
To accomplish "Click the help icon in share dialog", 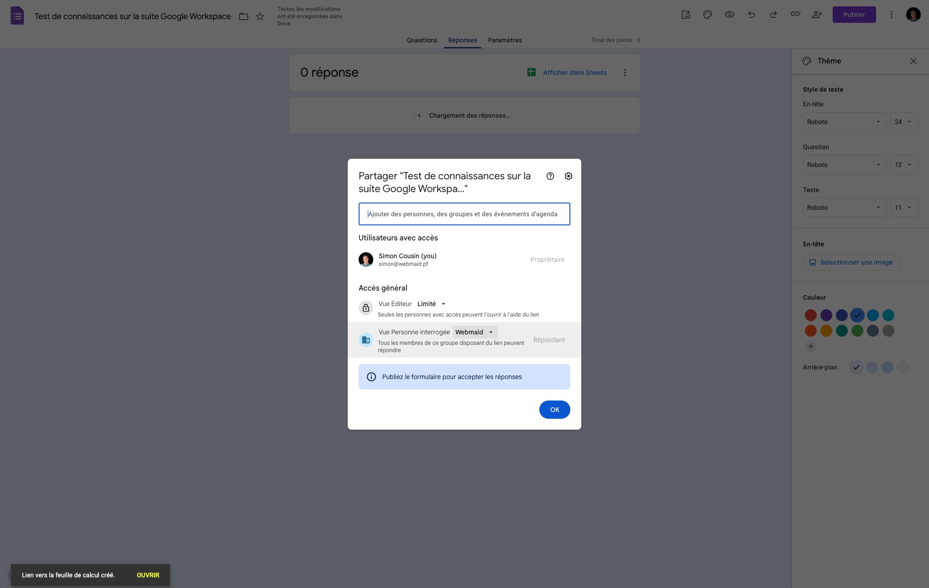I will (550, 176).
